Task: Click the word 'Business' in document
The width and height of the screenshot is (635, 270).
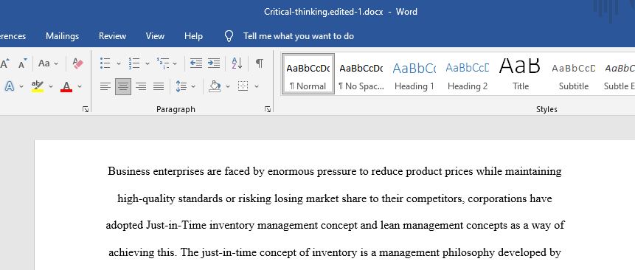Action: (x=129, y=171)
